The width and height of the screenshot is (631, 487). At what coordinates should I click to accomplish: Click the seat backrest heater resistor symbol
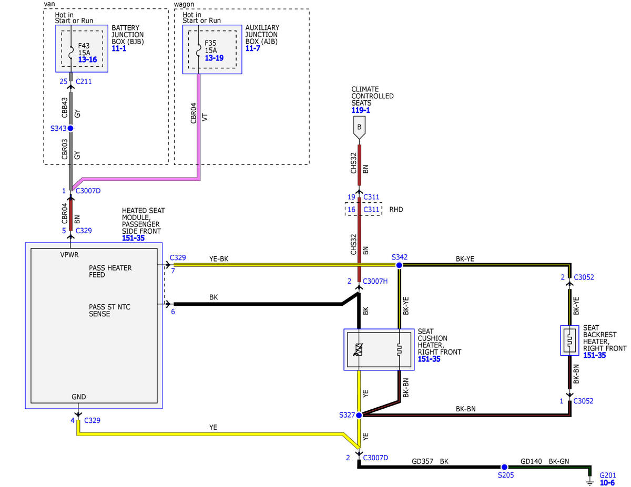[569, 340]
